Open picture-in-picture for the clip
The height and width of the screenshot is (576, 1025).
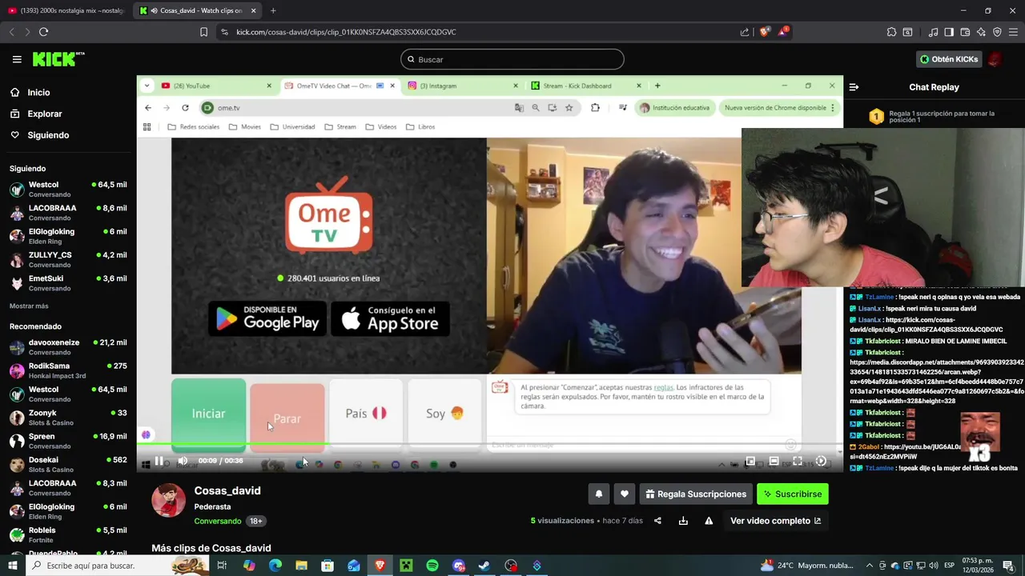click(x=750, y=461)
